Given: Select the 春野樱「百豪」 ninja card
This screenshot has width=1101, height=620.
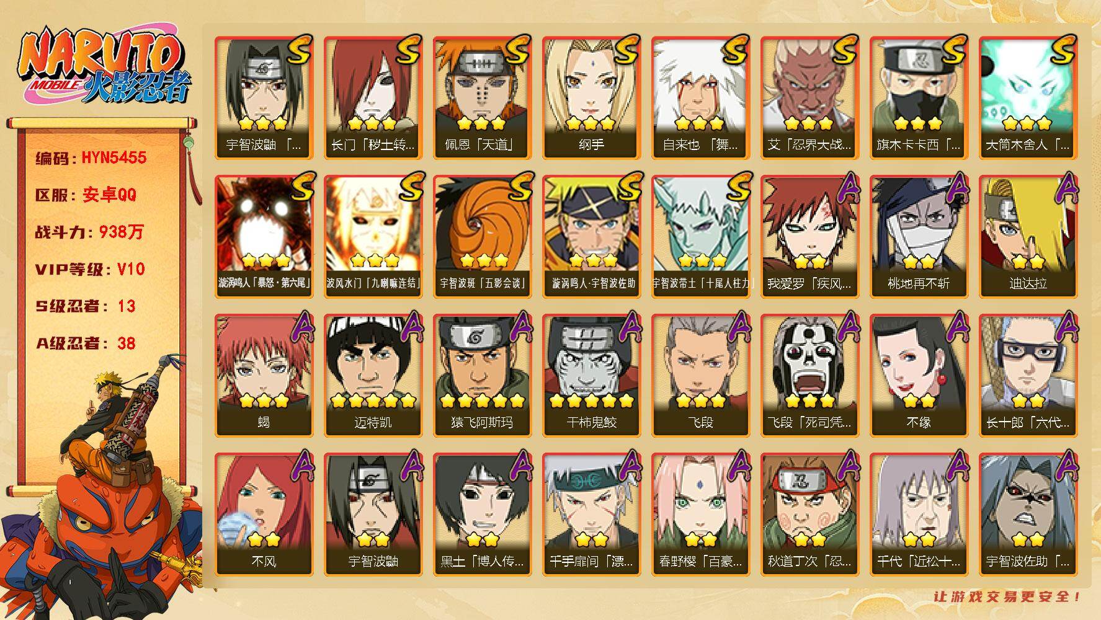Looking at the screenshot, I should [700, 514].
